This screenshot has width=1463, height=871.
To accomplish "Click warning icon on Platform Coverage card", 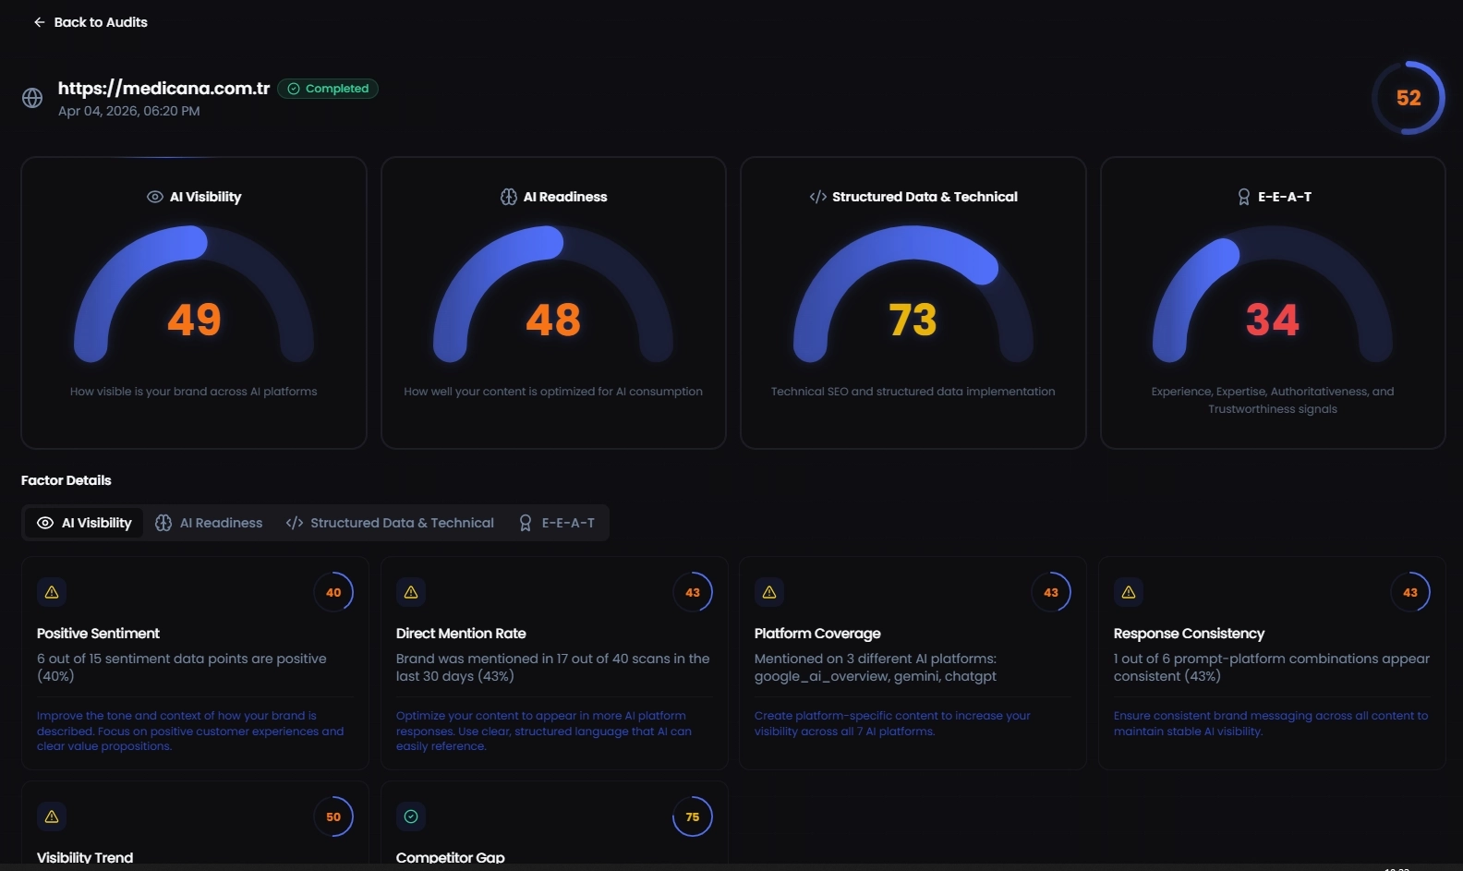I will 769,592.
